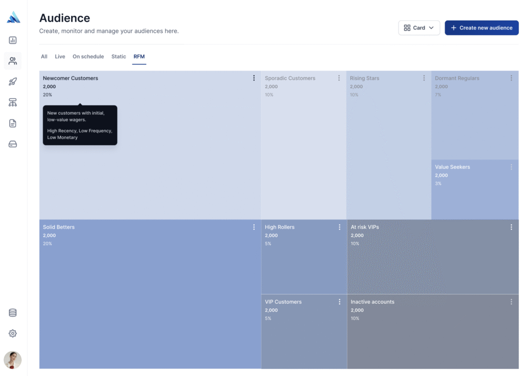529x376 pixels.
Task: Select the RFM tab
Action: coord(139,56)
